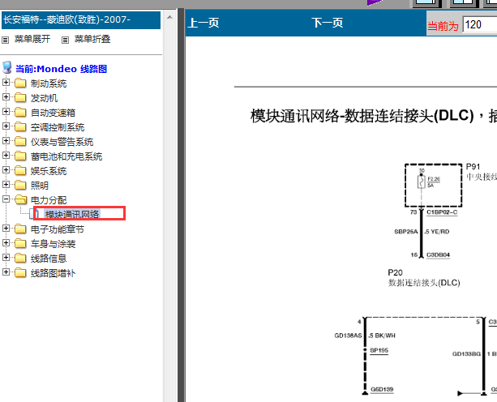Go to previous page with 上一页
Screen dimensions: 497x402
click(204, 23)
